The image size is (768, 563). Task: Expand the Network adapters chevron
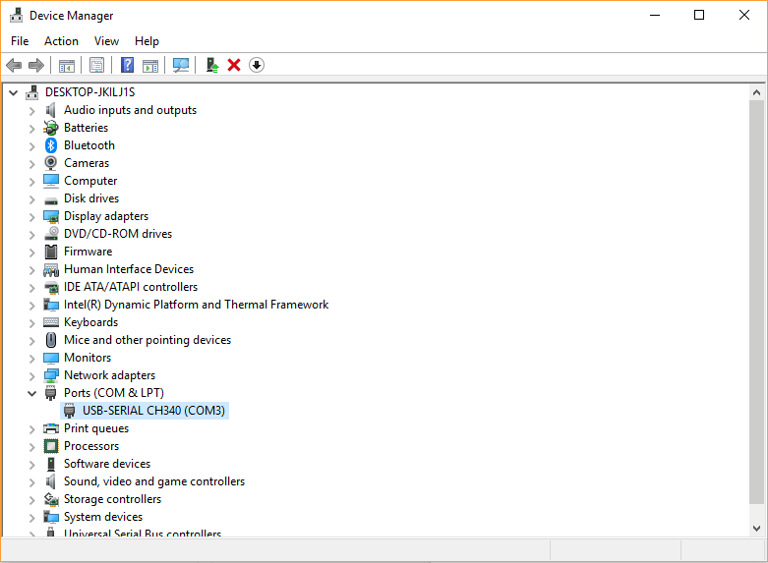coord(31,376)
